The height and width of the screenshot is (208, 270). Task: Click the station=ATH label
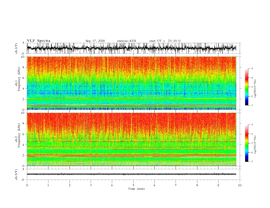tap(126, 41)
